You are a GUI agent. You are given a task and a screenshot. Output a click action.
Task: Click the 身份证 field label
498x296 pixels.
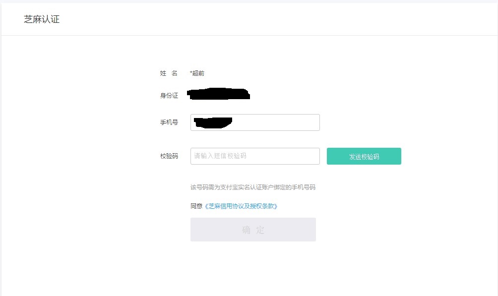[169, 96]
